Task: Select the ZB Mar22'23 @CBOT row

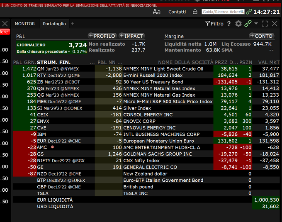Action: pyautogui.click(x=146, y=82)
